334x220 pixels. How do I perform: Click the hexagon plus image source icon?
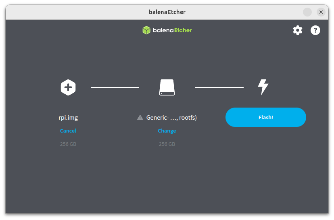[x=68, y=87]
